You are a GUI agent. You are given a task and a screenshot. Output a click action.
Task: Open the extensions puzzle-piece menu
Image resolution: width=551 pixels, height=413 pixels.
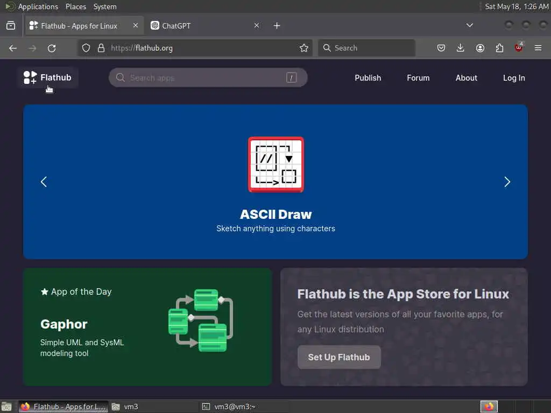[499, 48]
